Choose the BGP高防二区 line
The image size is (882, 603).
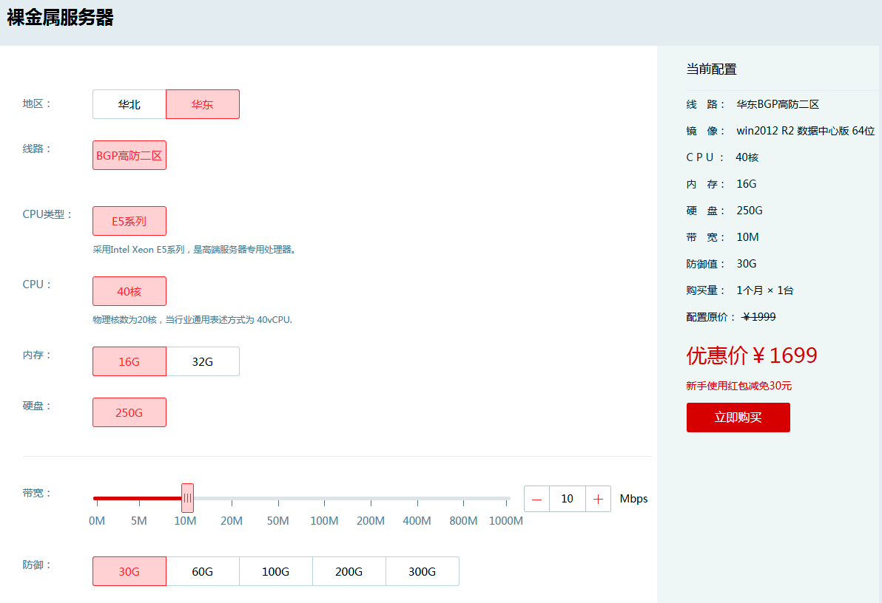tap(129, 155)
